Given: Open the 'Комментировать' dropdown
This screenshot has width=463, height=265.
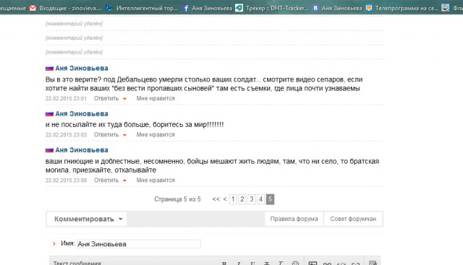Looking at the screenshot, I should (x=87, y=219).
